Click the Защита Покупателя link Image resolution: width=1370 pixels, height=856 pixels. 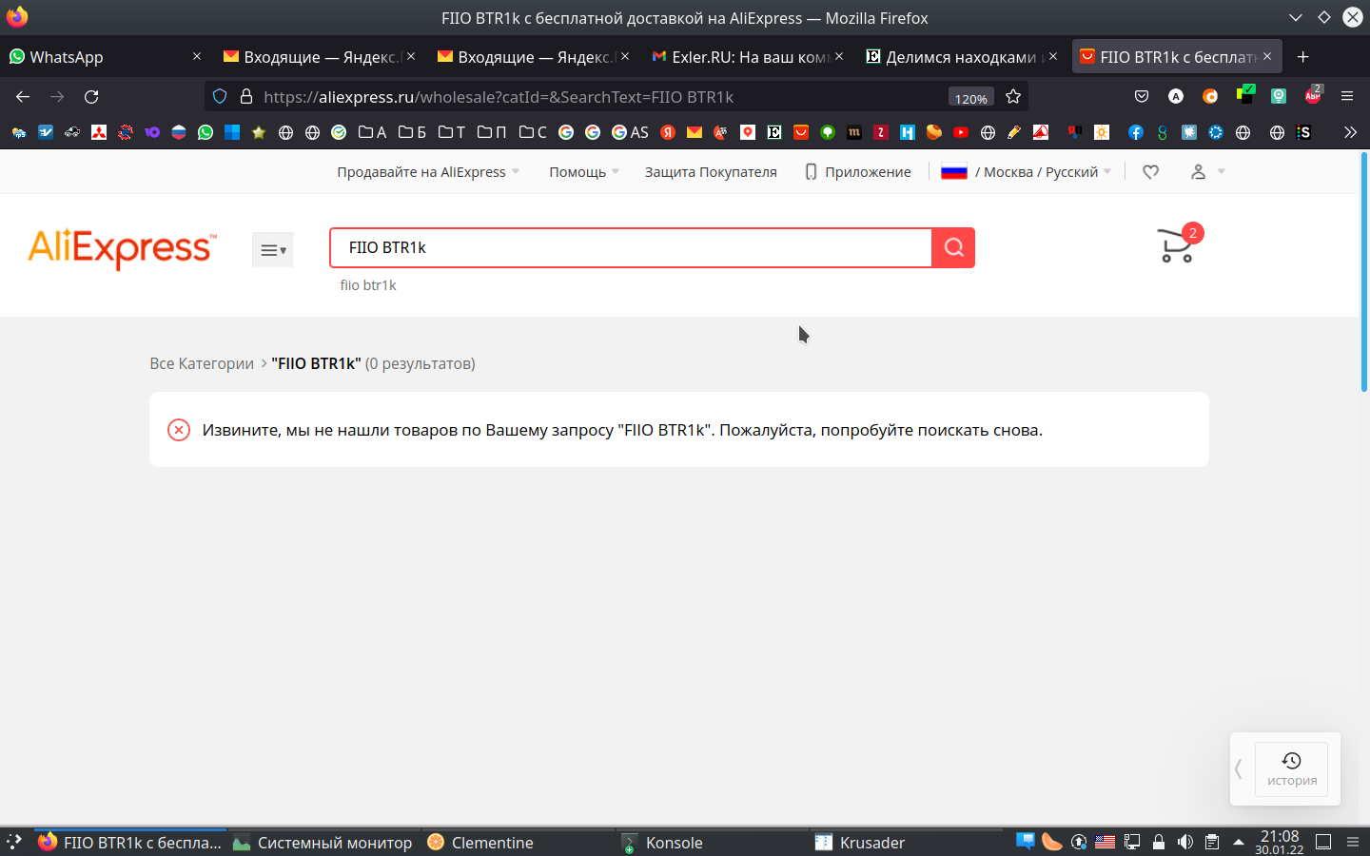point(711,172)
